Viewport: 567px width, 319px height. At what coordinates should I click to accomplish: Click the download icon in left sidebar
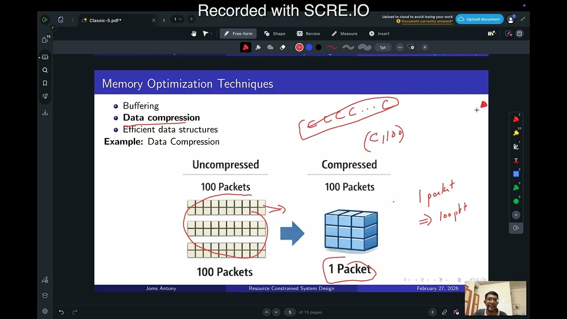tap(45, 113)
